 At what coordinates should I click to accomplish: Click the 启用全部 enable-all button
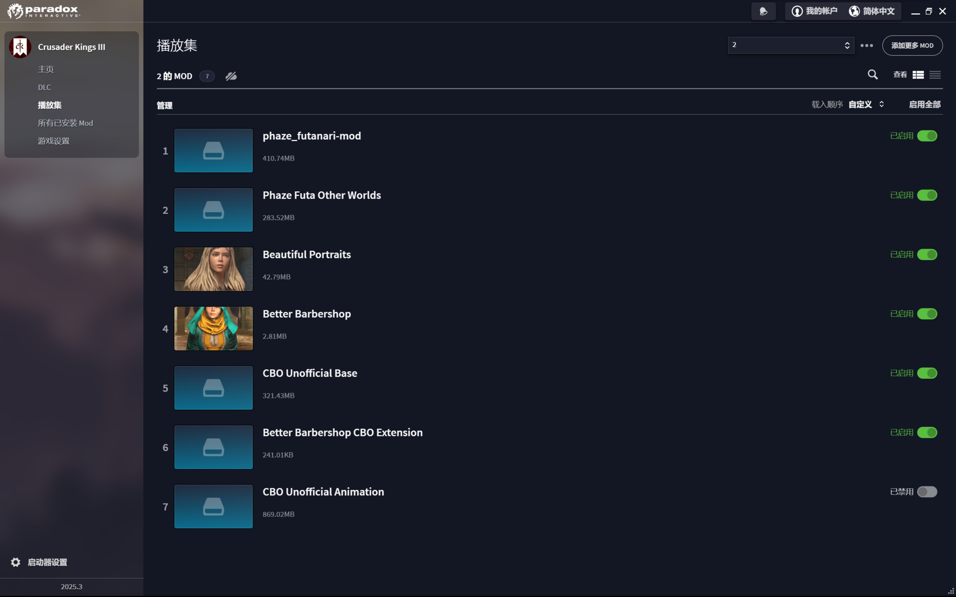[925, 104]
